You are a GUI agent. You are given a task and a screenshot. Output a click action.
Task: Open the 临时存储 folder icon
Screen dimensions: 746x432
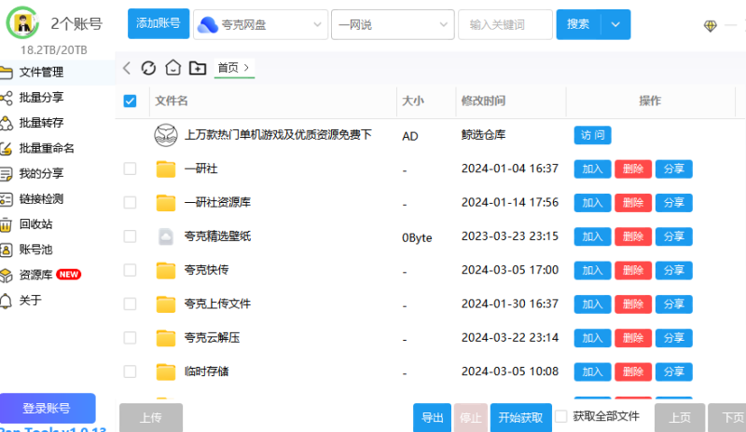pos(166,371)
